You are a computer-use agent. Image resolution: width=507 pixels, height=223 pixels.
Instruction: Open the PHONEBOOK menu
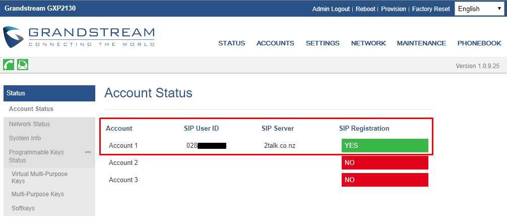point(479,43)
